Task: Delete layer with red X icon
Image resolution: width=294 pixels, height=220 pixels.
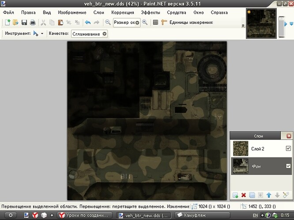Action: pos(244,195)
